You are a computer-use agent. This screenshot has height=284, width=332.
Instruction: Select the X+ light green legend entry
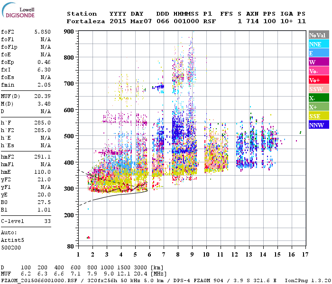tap(318, 107)
